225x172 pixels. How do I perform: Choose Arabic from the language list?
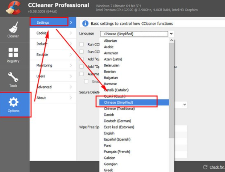[x=134, y=47]
